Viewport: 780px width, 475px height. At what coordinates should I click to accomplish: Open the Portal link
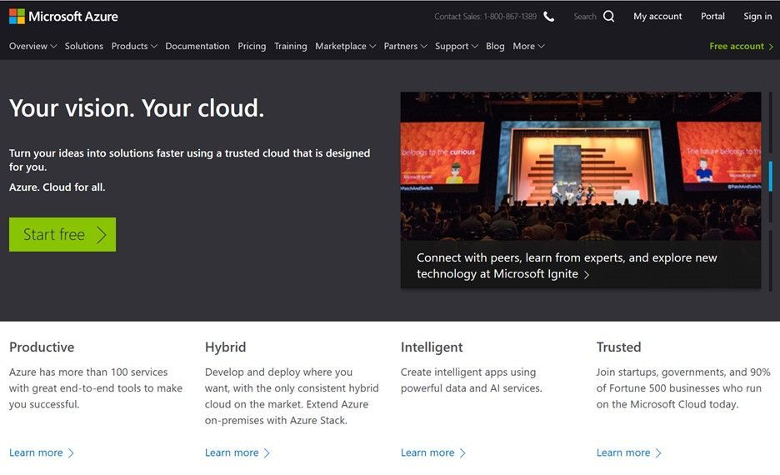pyautogui.click(x=712, y=17)
